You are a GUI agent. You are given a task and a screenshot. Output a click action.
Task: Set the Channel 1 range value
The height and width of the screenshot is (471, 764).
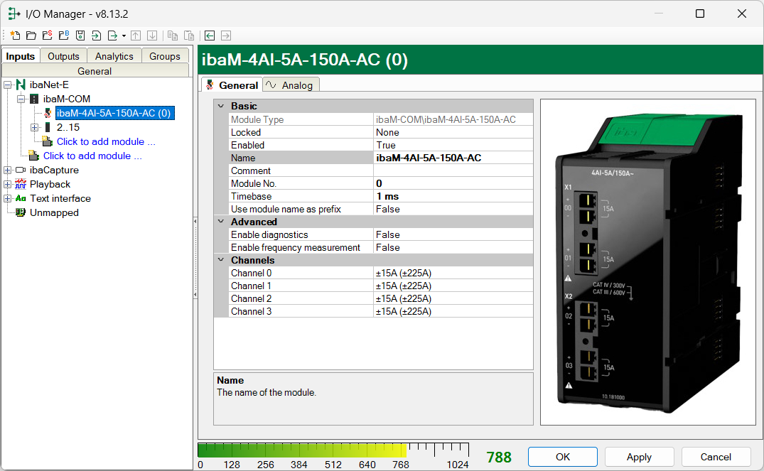point(453,286)
